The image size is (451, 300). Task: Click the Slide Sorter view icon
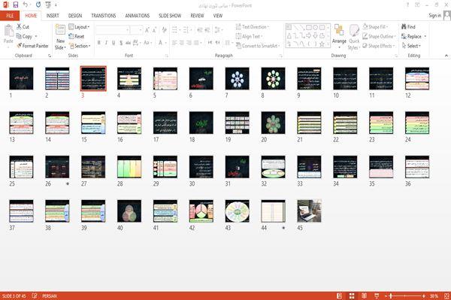pyautogui.click(x=352, y=295)
